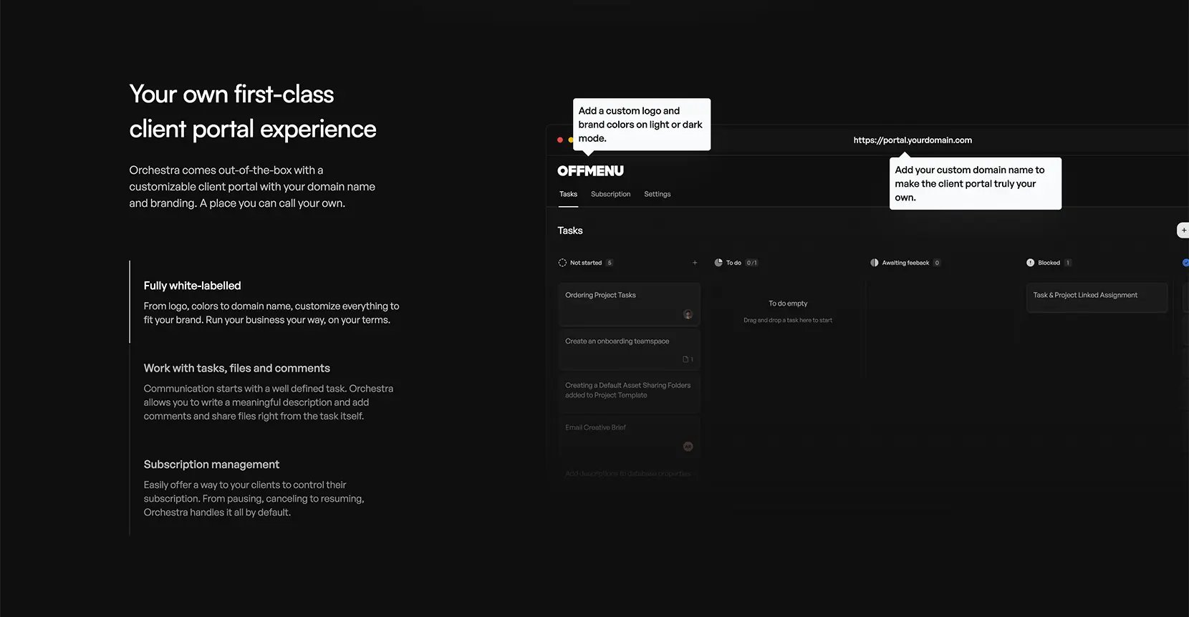Click the red window close dot
Viewport: 1189px width, 617px height.
click(x=560, y=140)
